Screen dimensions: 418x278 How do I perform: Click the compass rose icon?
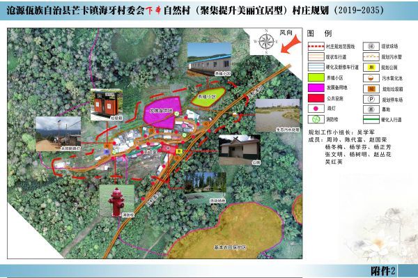click(x=266, y=42)
